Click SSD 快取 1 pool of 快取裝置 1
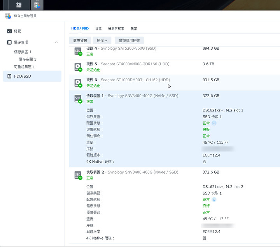This screenshot has width=280, height=247. pyautogui.click(x=212, y=117)
